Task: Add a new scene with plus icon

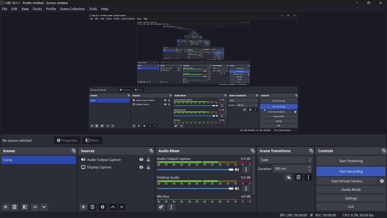Action: [x=5, y=207]
